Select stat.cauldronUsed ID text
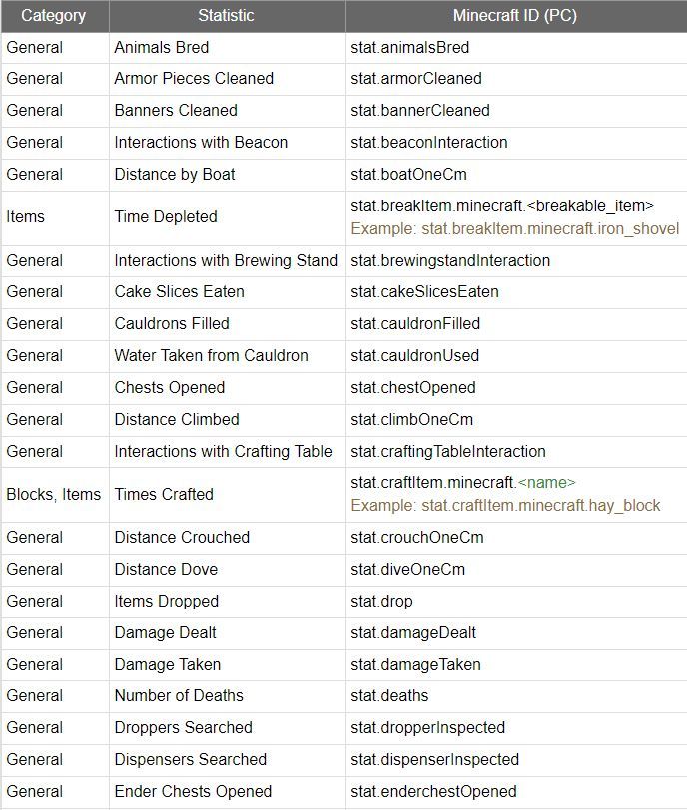687x810 pixels. pos(415,356)
